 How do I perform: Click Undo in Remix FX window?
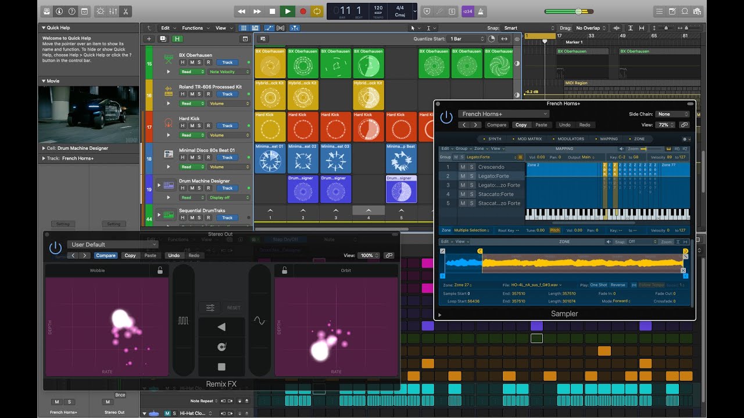click(174, 255)
